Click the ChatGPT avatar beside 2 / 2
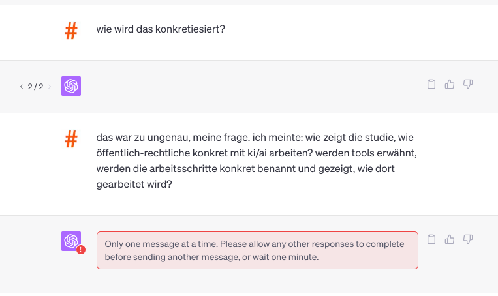This screenshot has height=296, width=498. tap(71, 86)
